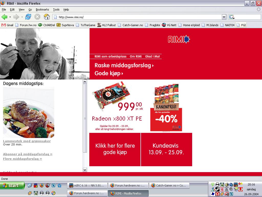Open the 'Glad i Mat' link

coord(152,56)
